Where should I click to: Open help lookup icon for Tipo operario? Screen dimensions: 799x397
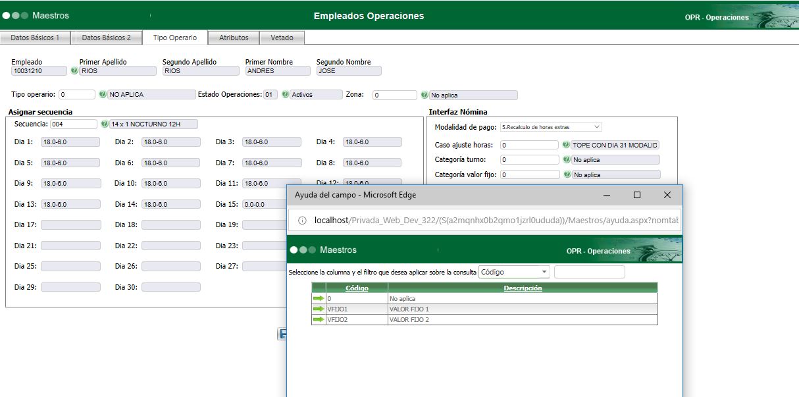[x=103, y=95]
